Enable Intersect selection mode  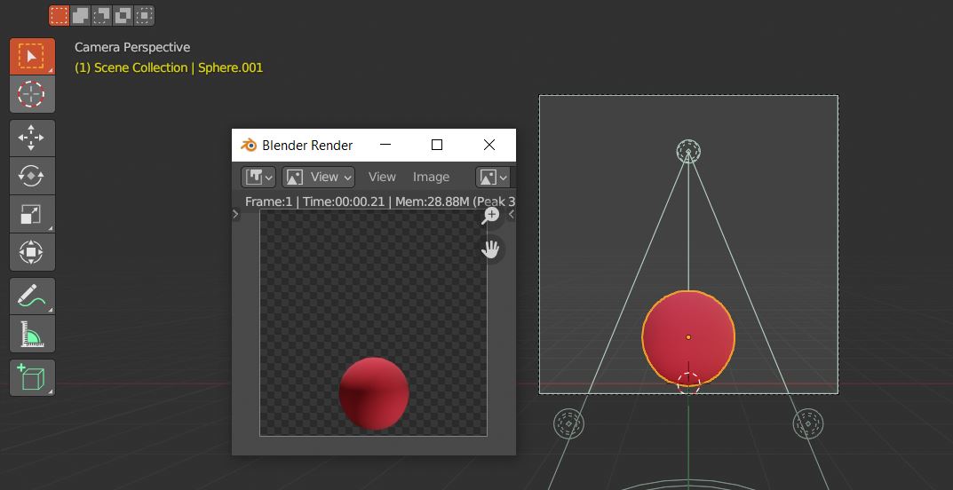coord(144,15)
